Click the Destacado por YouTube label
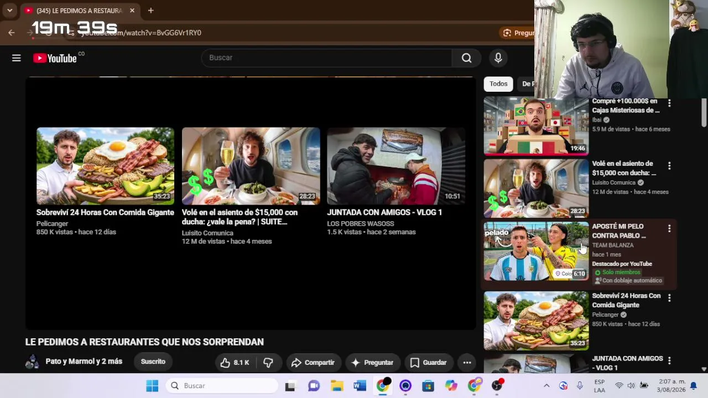The width and height of the screenshot is (708, 398). tap(622, 264)
